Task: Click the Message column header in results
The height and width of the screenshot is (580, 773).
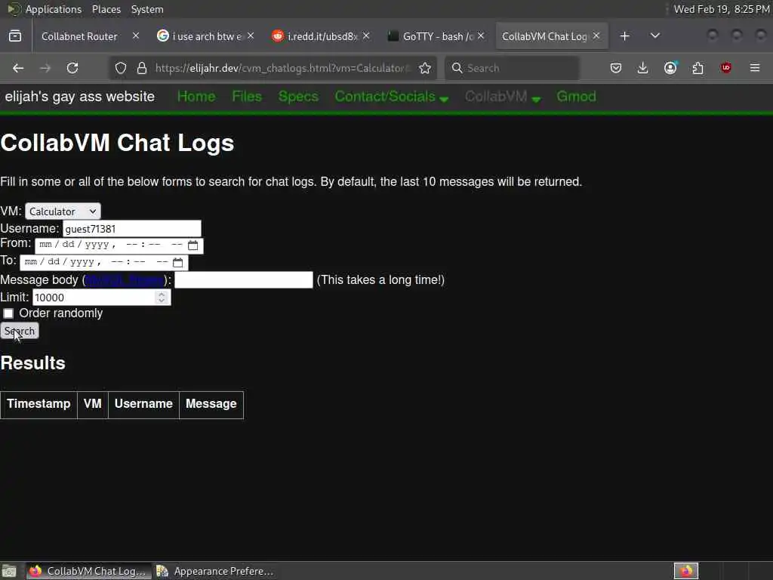Action: tap(211, 405)
